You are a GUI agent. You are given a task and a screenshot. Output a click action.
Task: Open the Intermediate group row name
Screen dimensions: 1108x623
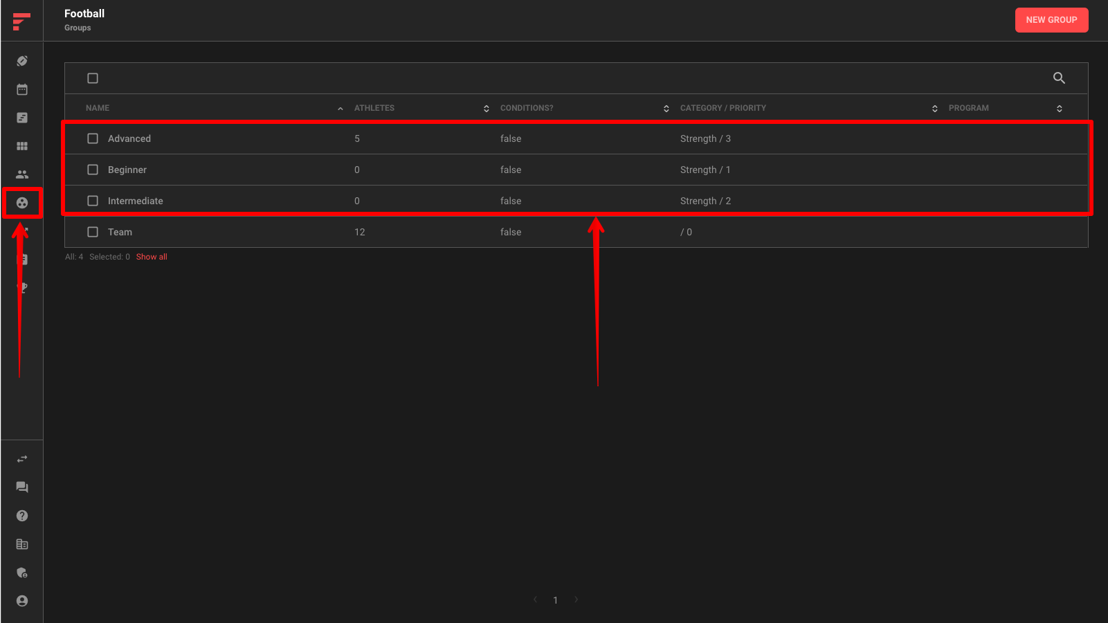tap(136, 201)
